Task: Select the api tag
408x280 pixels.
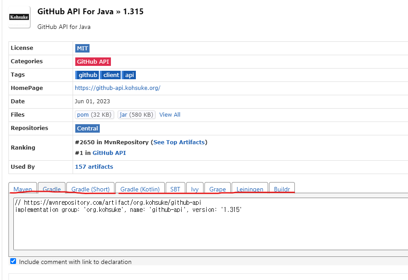Action: pos(129,75)
